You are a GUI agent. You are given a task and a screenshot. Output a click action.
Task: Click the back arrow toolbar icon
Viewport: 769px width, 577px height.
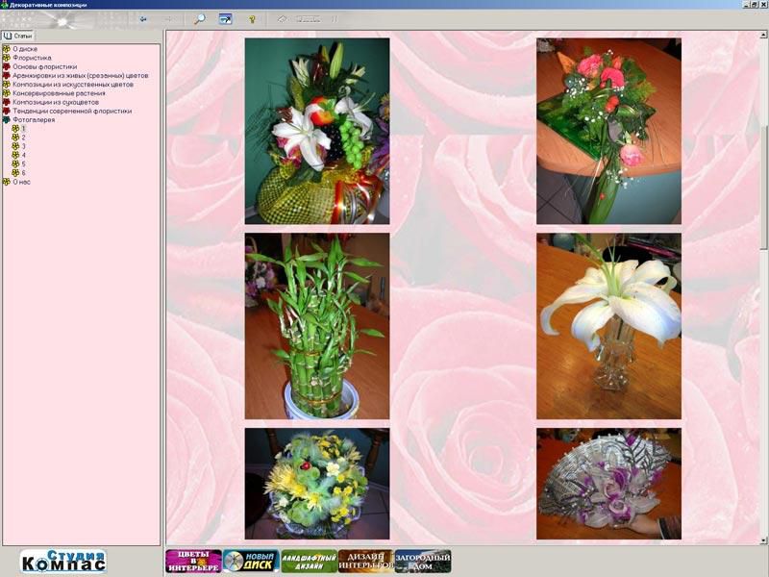tap(143, 18)
